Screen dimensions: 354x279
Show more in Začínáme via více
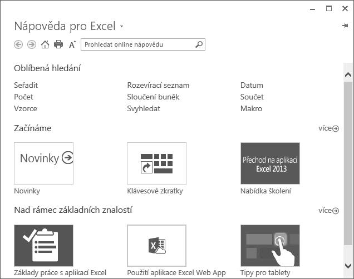[329, 128]
